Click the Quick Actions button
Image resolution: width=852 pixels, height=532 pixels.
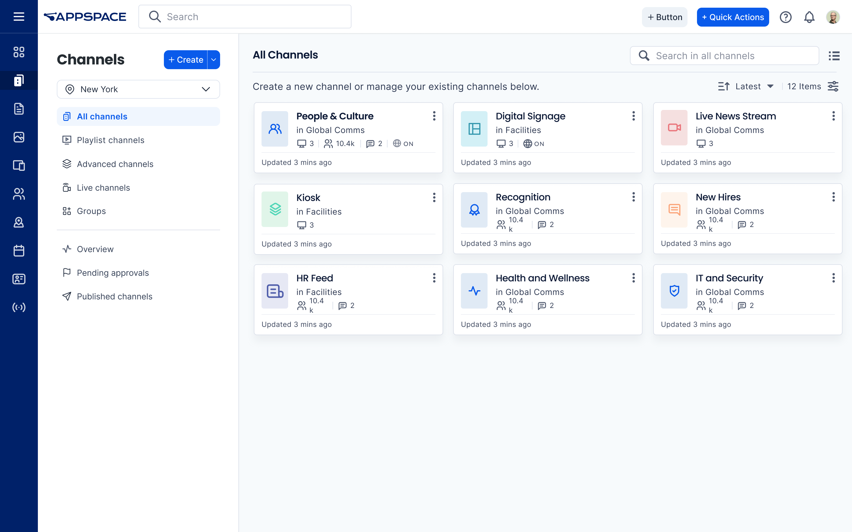(x=733, y=17)
